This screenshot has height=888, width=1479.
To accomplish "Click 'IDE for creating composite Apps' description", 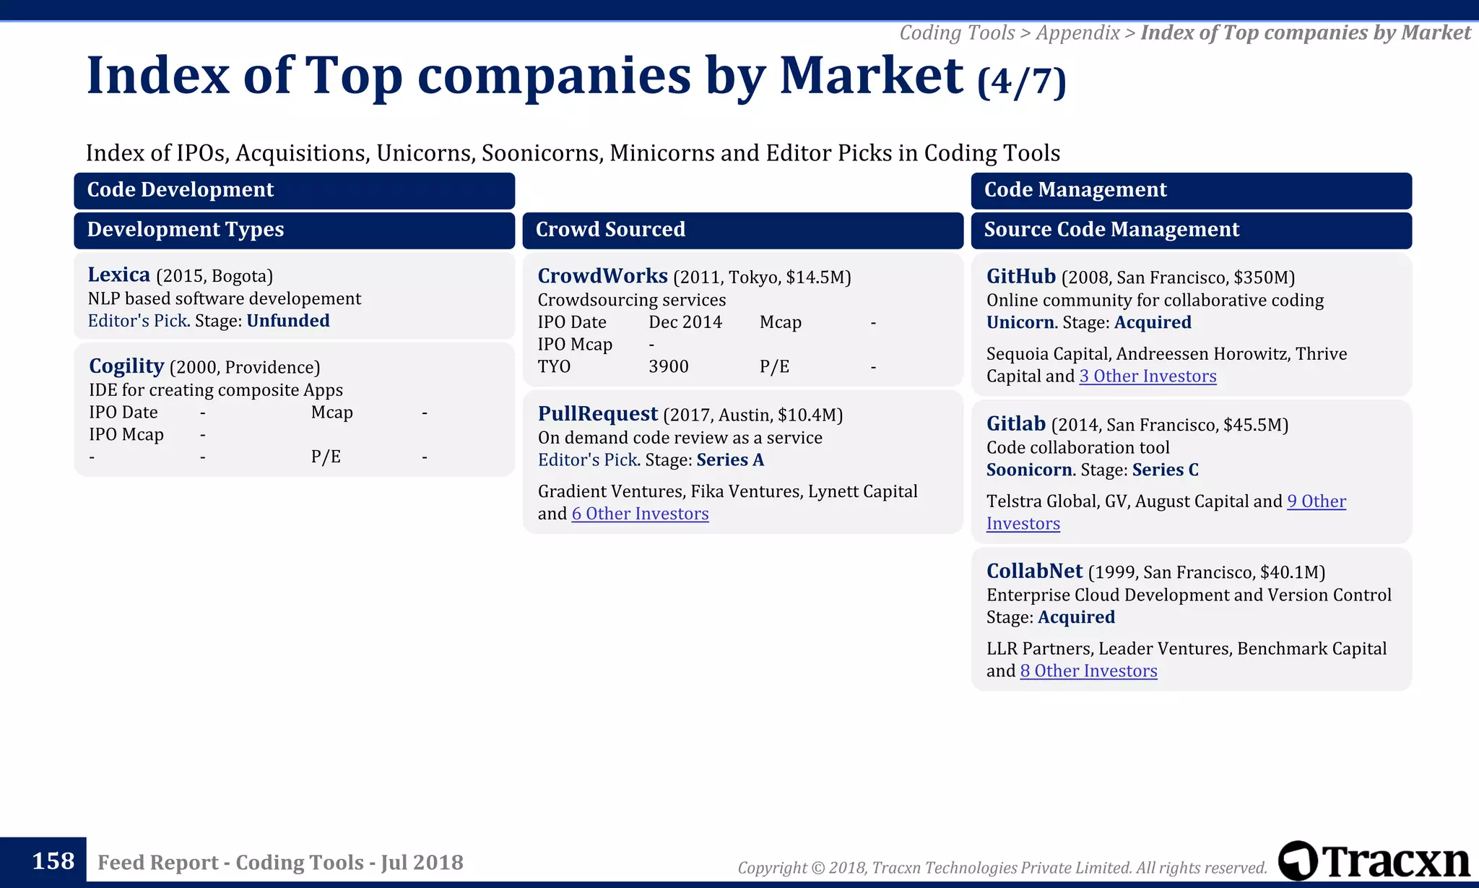I will coord(216,390).
